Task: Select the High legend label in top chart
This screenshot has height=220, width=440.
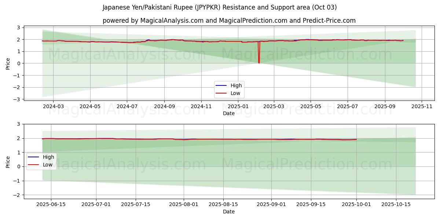Action: pos(236,85)
